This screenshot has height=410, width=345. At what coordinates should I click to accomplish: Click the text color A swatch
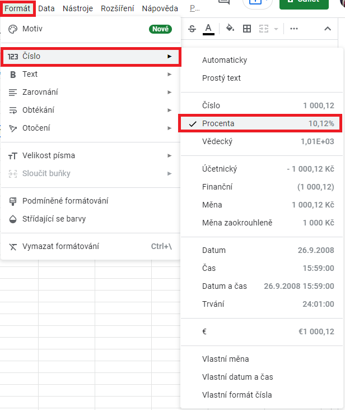coord(208,29)
